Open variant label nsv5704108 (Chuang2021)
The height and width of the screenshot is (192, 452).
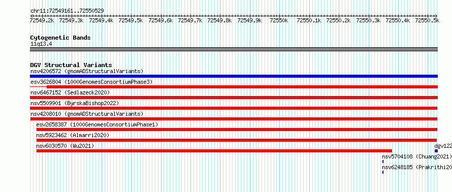click(417, 156)
